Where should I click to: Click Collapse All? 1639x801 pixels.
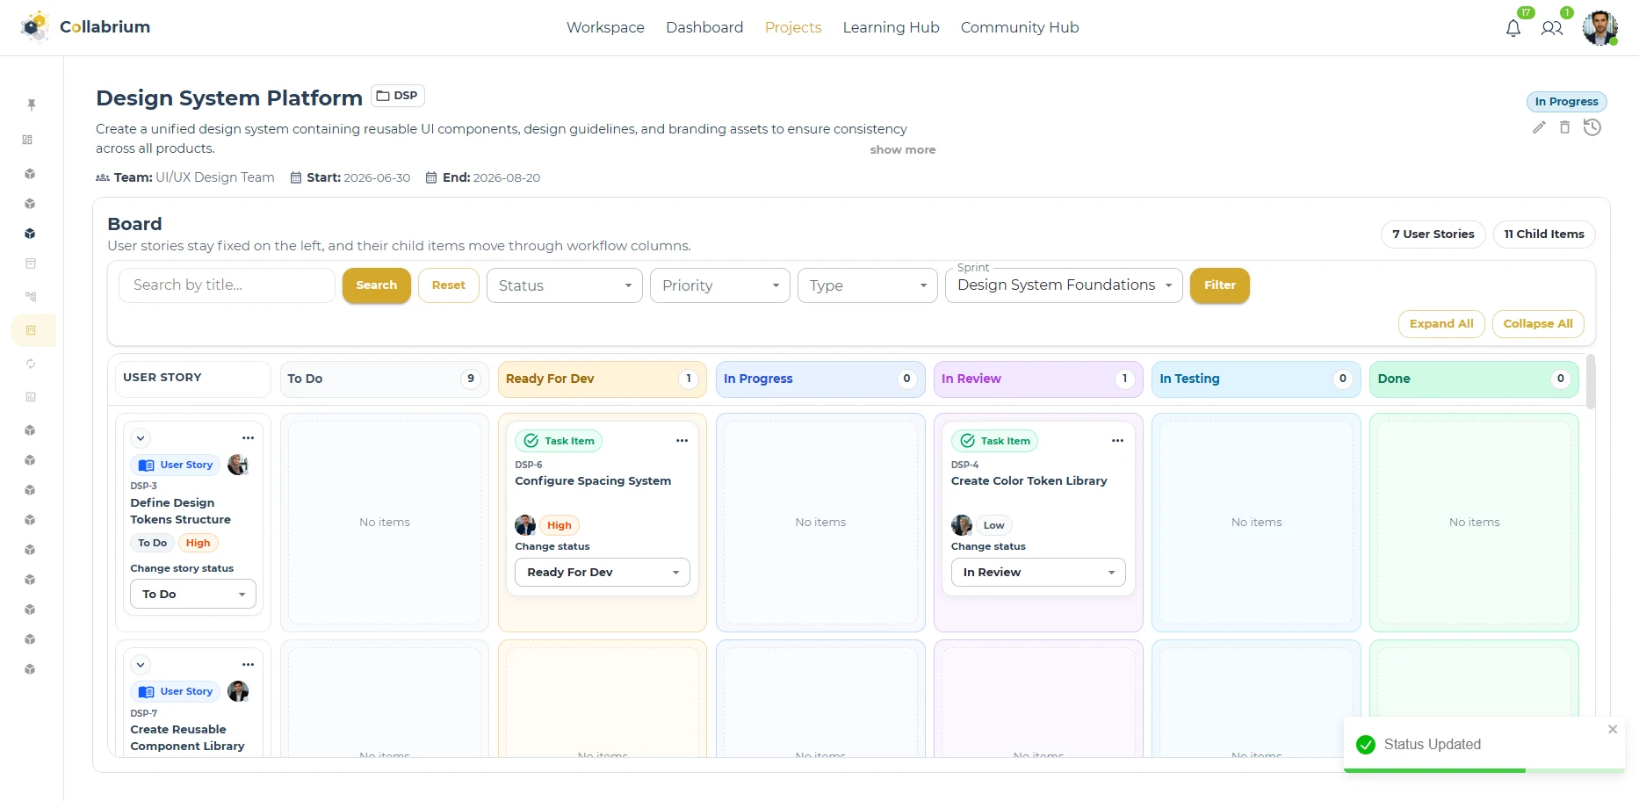[x=1538, y=324]
